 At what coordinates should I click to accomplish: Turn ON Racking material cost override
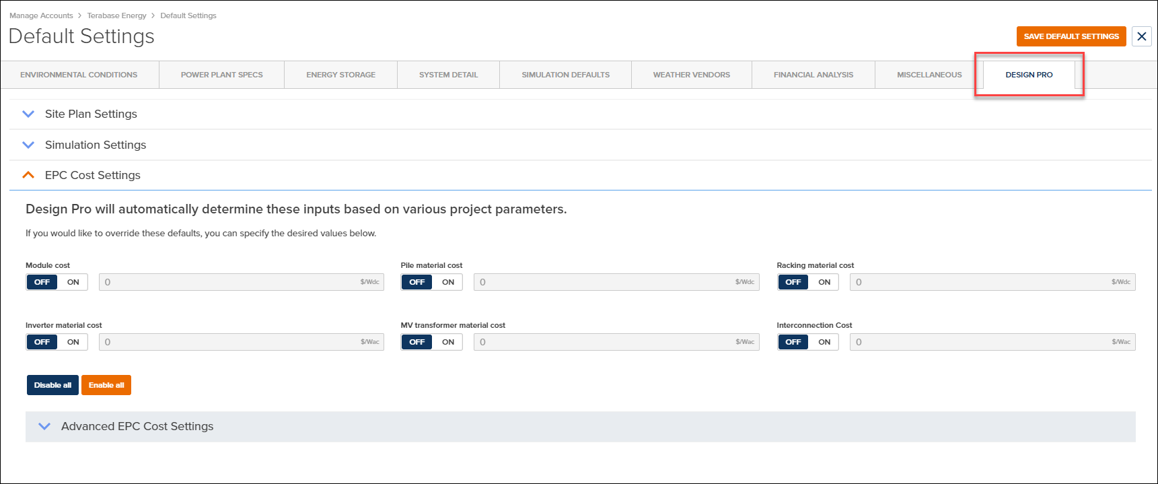click(x=824, y=282)
